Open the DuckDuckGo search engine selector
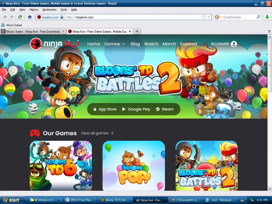The width and height of the screenshot is (272, 204). click(218, 17)
